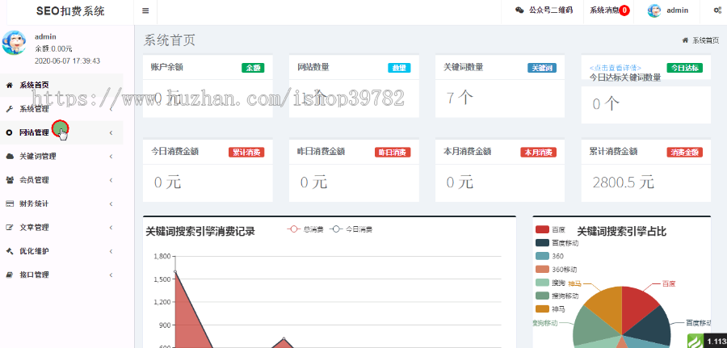Expand the 网站管理 sidebar menu

(x=40, y=132)
